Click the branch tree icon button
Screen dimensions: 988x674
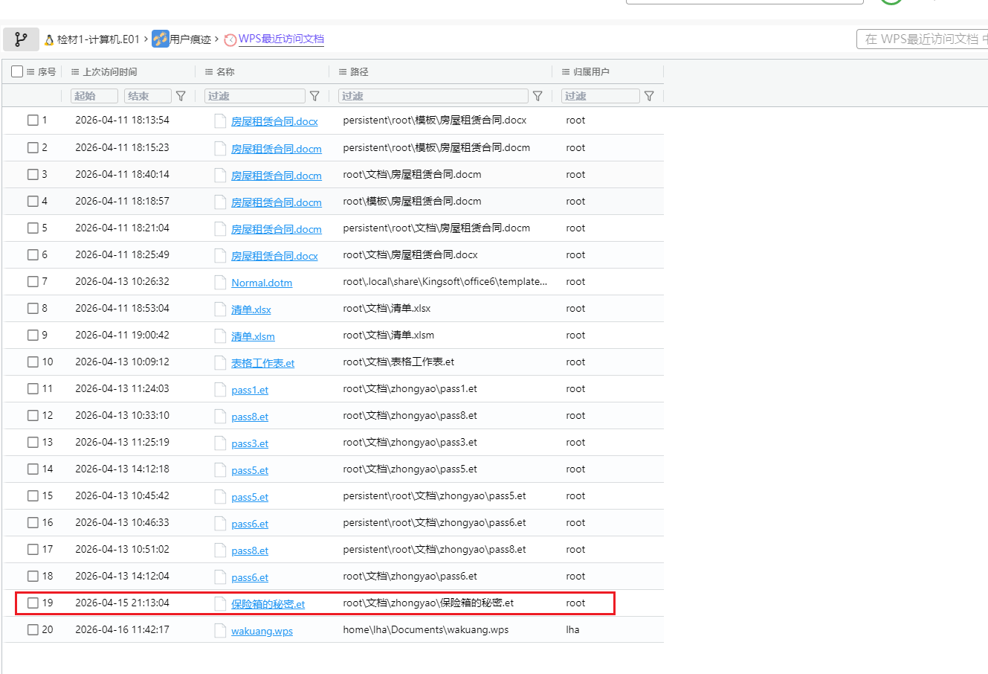21,39
